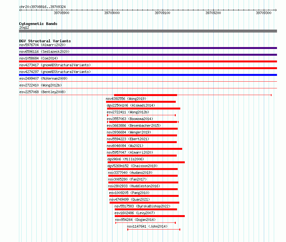286x242 pixels.
Task: Click ruler position 39709300
Action: tap(264, 13)
